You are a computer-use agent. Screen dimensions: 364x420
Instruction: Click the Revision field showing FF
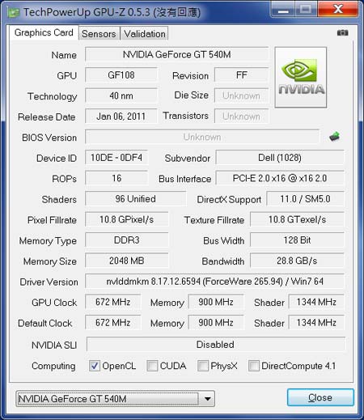coord(242,75)
